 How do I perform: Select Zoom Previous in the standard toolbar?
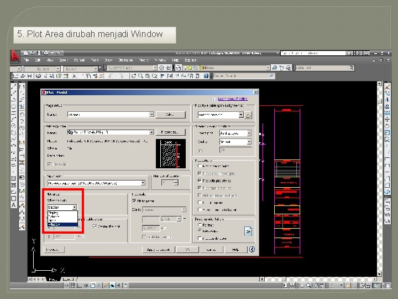[x=154, y=76]
